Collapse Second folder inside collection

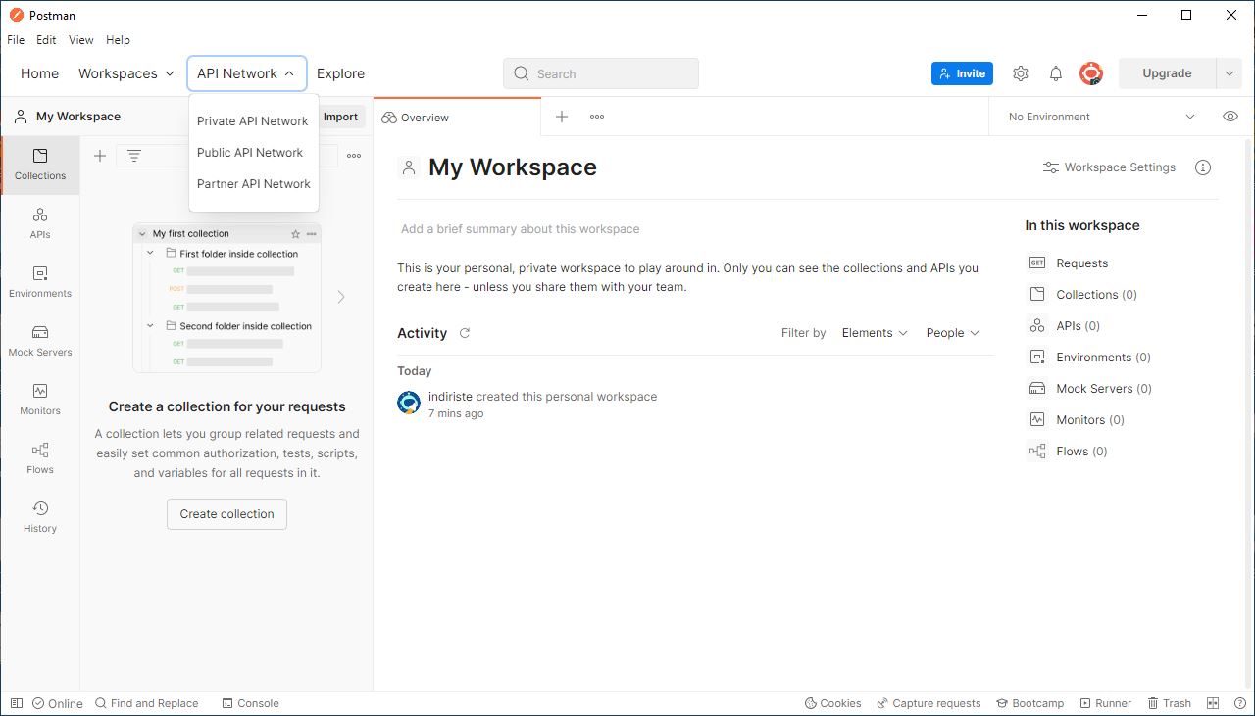[x=150, y=325]
